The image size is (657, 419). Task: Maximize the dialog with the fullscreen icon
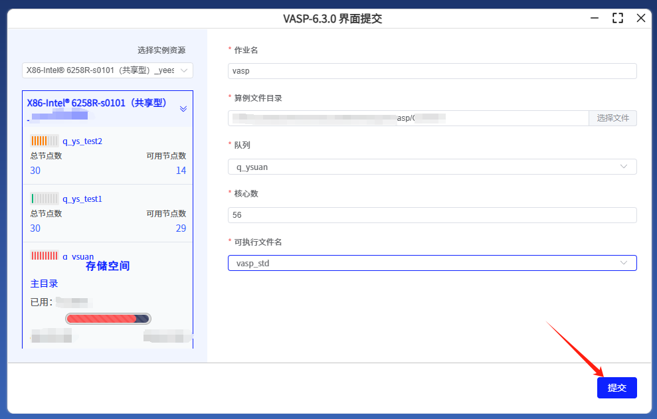[618, 19]
